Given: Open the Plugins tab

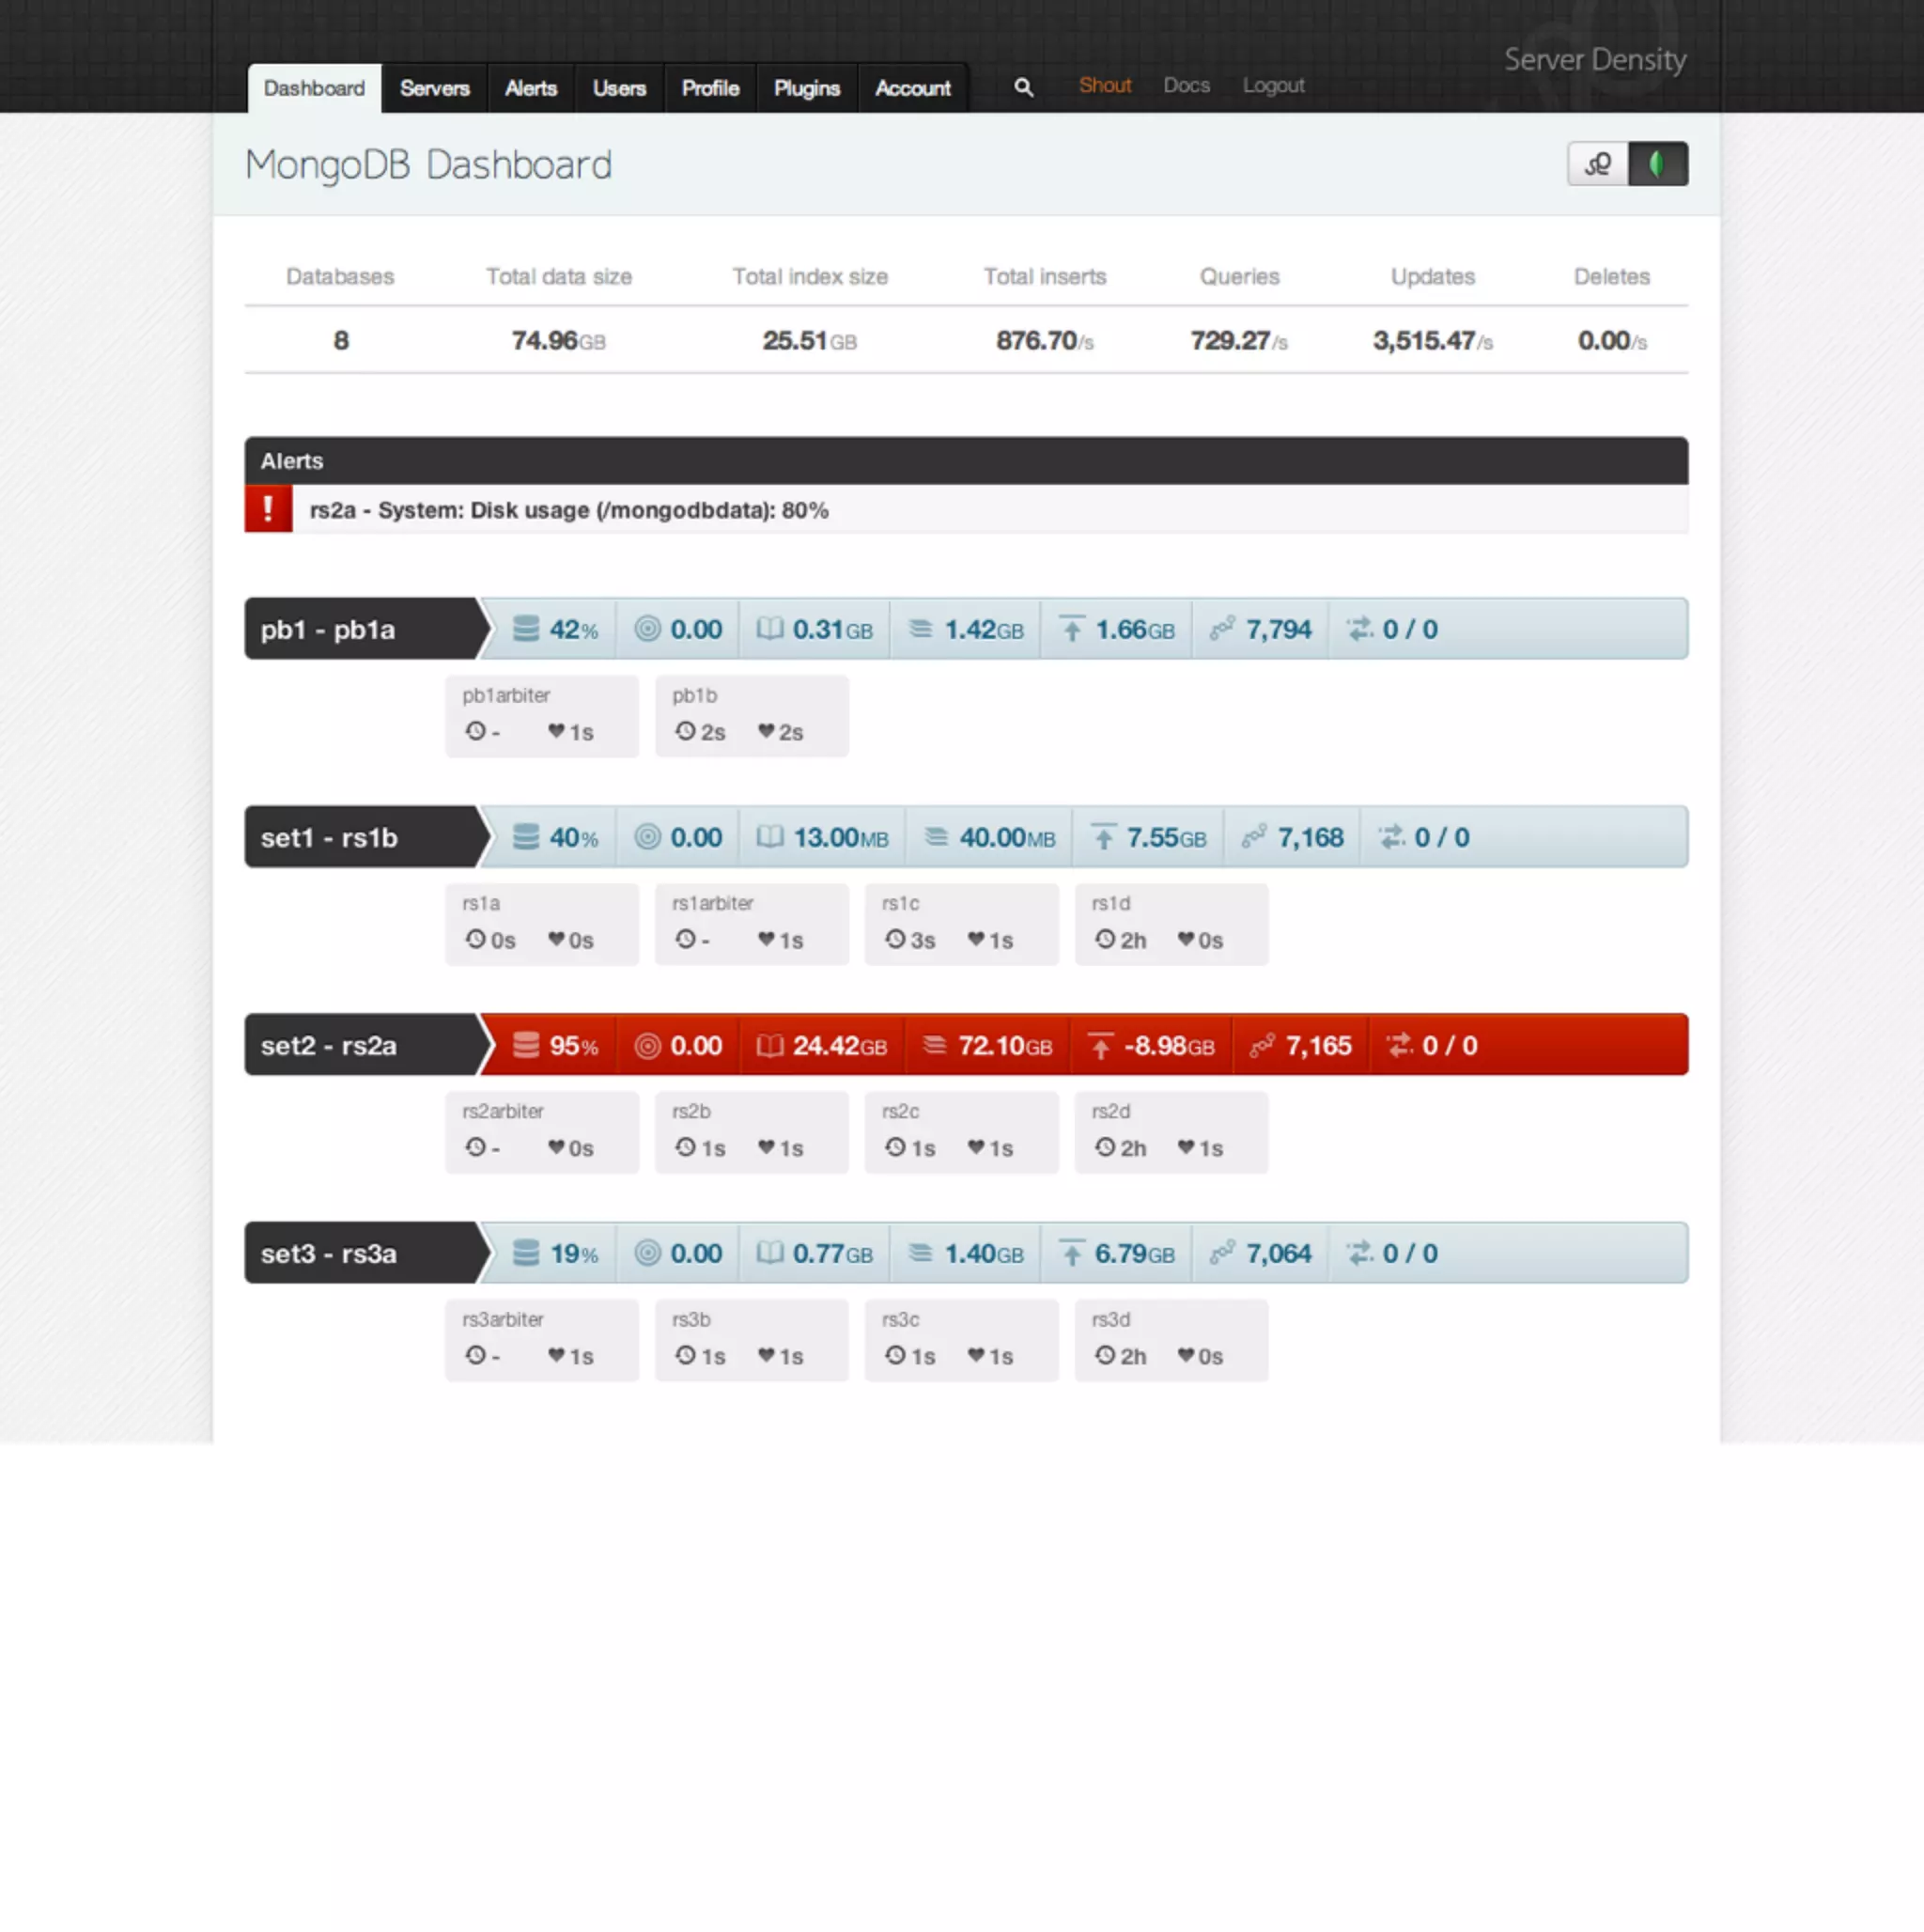Looking at the screenshot, I should (x=806, y=89).
